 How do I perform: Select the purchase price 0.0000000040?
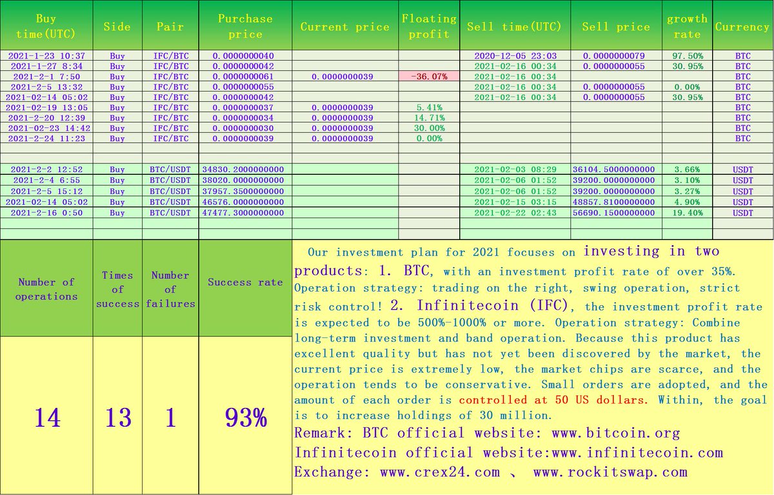tap(245, 56)
